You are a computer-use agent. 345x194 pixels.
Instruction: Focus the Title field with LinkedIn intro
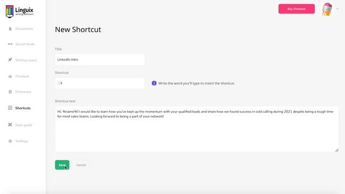(100, 60)
